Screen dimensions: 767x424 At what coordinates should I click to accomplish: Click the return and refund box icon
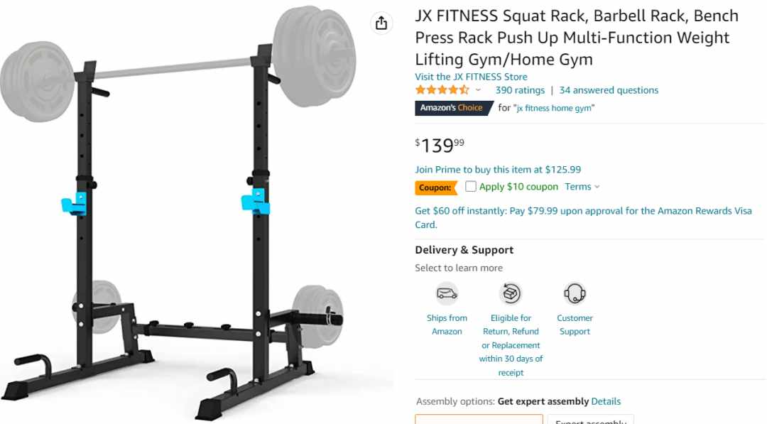511,293
